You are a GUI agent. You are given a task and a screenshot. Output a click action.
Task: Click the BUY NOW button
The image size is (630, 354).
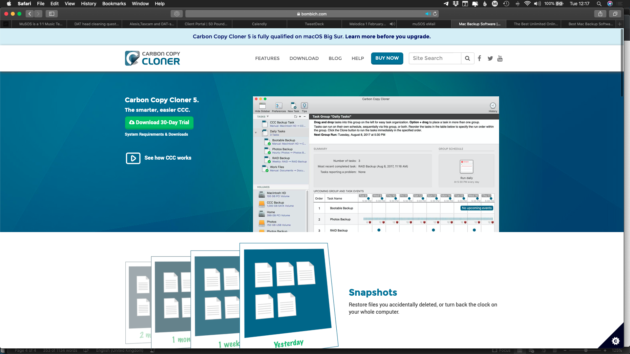tap(387, 58)
